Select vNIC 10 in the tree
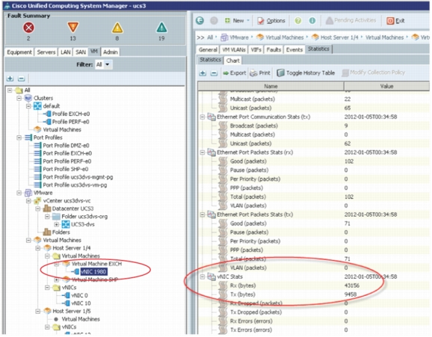This screenshot has width=432, height=337. click(81, 303)
